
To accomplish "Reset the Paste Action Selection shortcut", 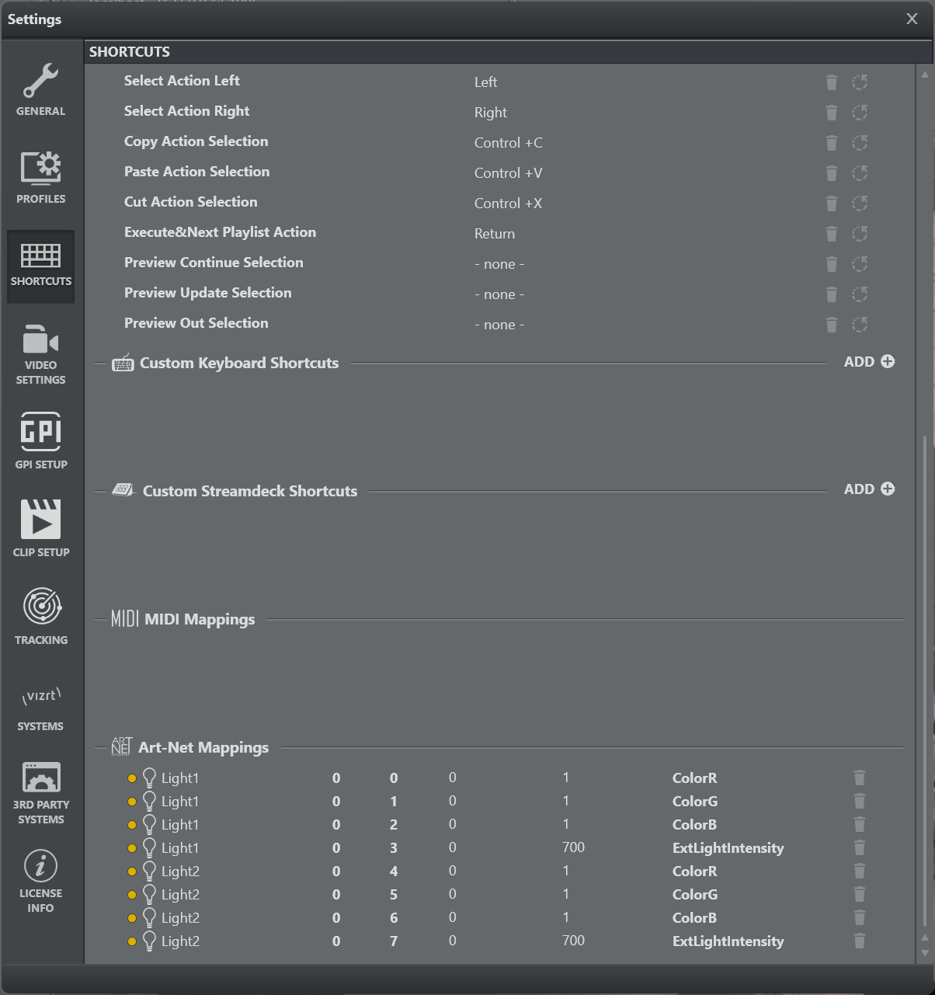I will click(860, 173).
